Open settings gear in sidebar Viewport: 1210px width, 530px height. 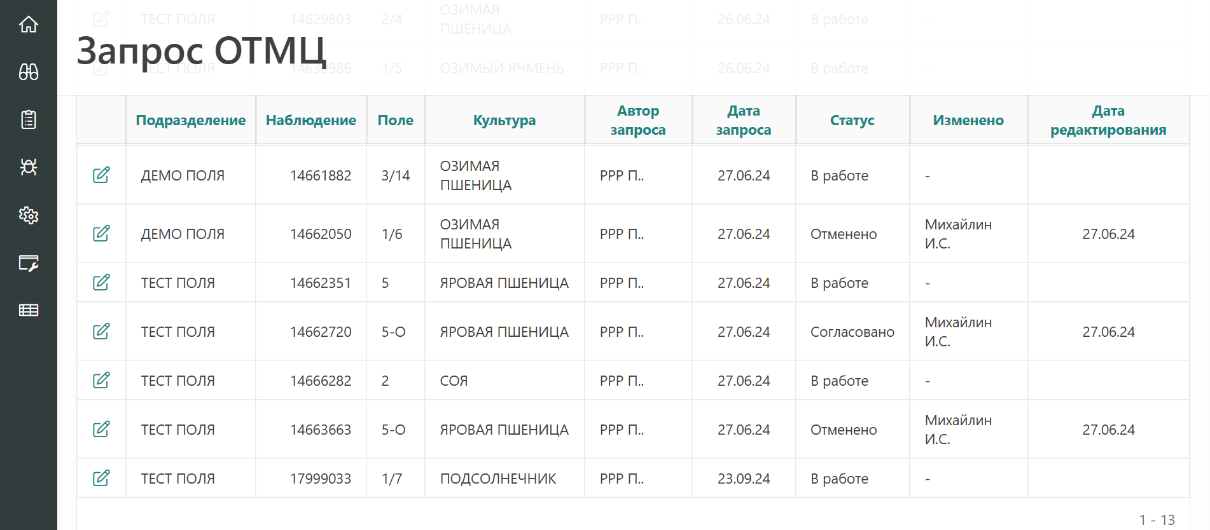tap(29, 215)
